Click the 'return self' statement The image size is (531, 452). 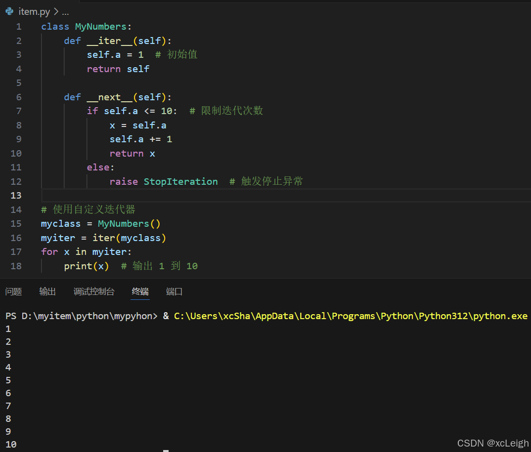(x=118, y=69)
